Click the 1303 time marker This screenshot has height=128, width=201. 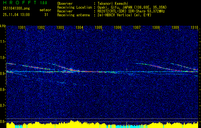[x=60, y=27]
